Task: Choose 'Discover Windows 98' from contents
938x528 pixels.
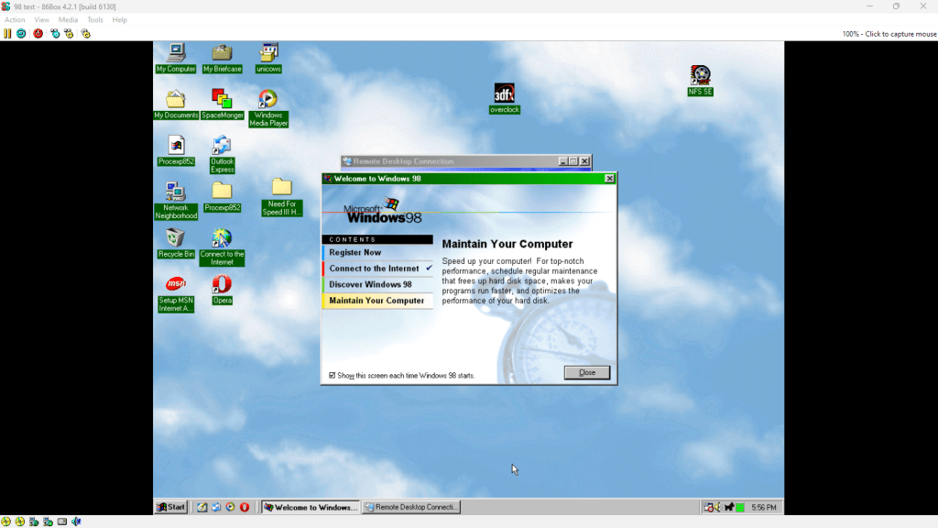Action: (x=370, y=284)
